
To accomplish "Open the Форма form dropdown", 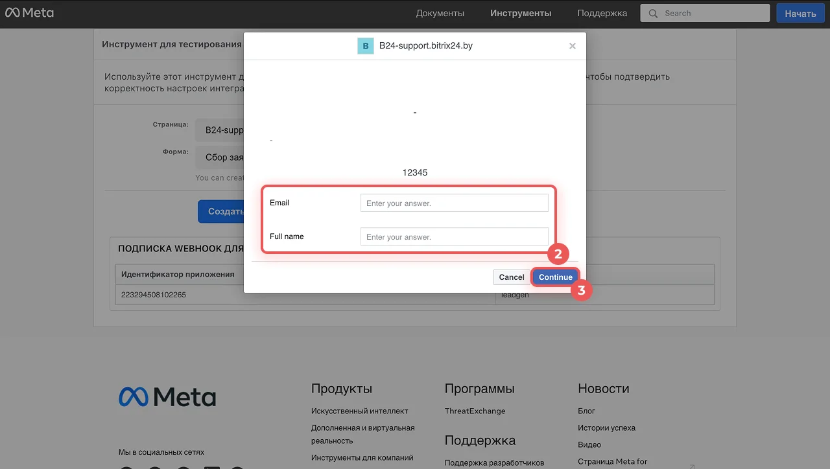I will click(x=220, y=157).
